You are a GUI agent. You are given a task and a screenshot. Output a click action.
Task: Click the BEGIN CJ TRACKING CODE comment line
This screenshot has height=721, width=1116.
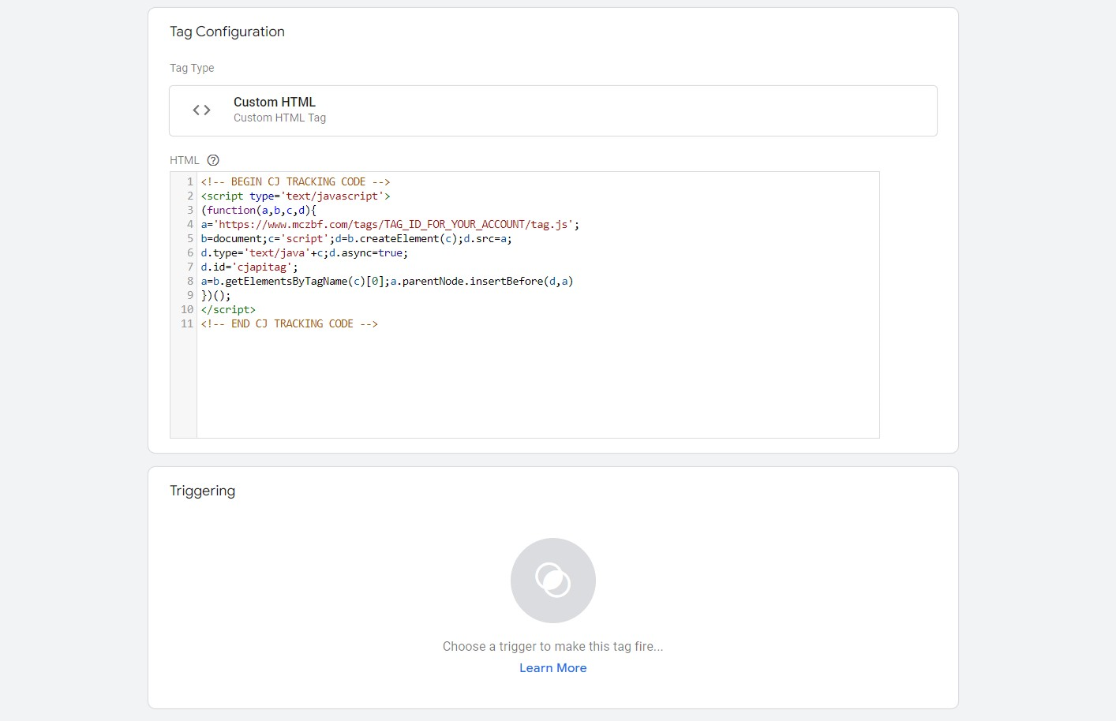point(296,182)
